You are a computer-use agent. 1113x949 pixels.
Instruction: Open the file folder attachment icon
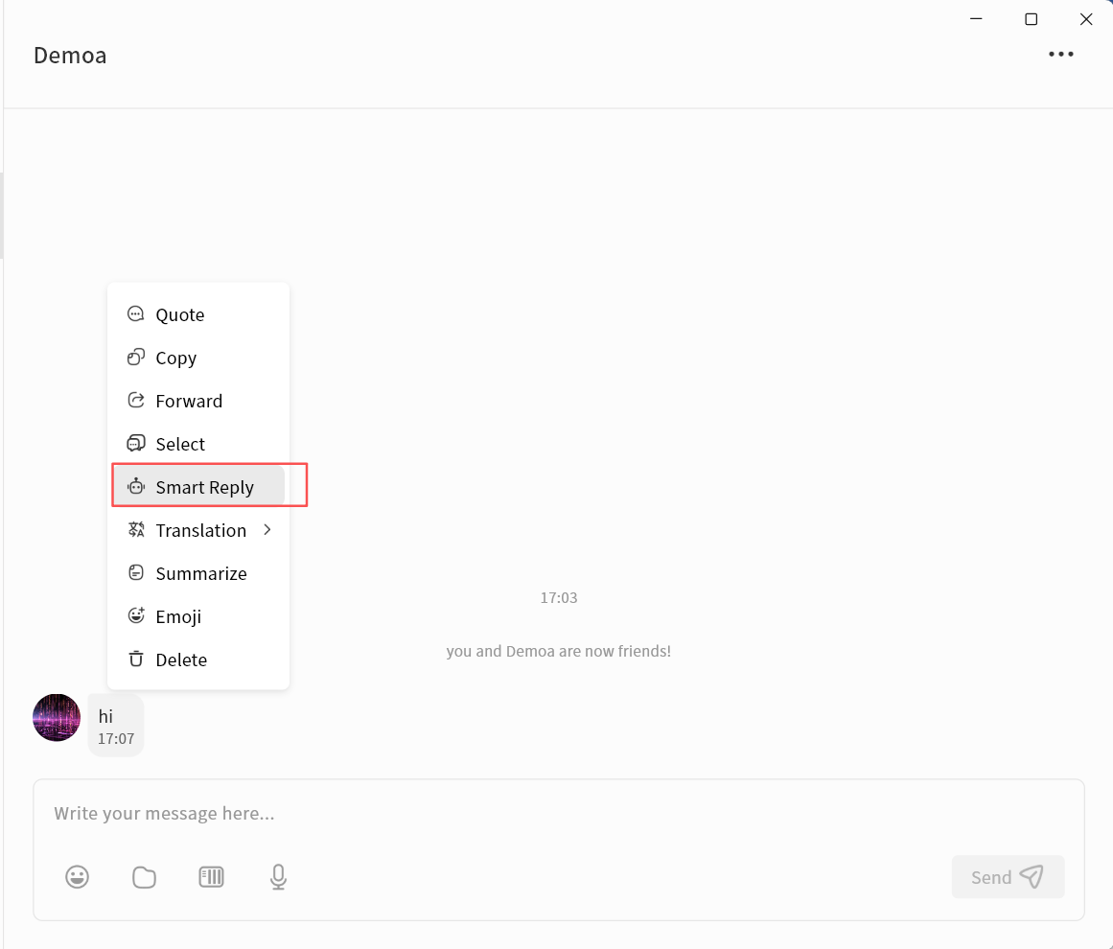(144, 876)
